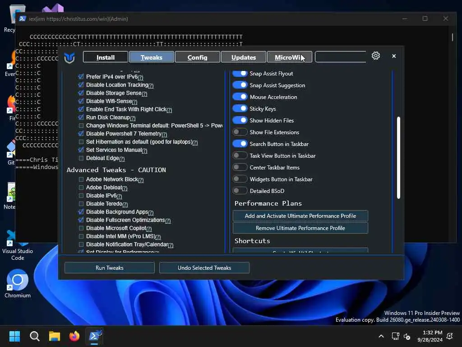Open Firefox from the taskbar
This screenshot has height=347, width=462.
point(74,336)
